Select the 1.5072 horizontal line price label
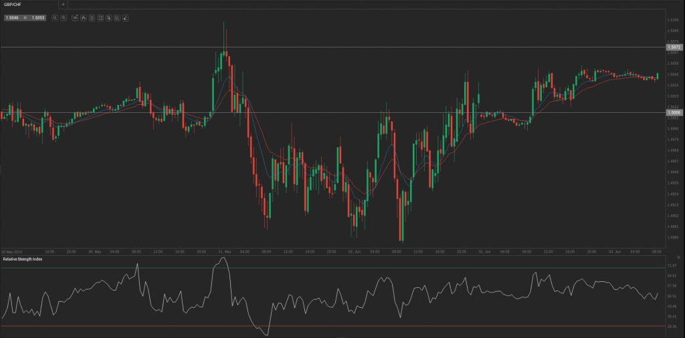 pos(674,47)
